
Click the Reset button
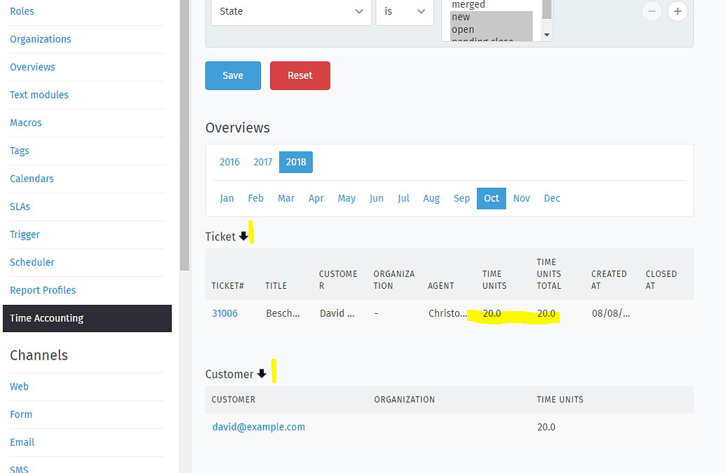click(300, 75)
